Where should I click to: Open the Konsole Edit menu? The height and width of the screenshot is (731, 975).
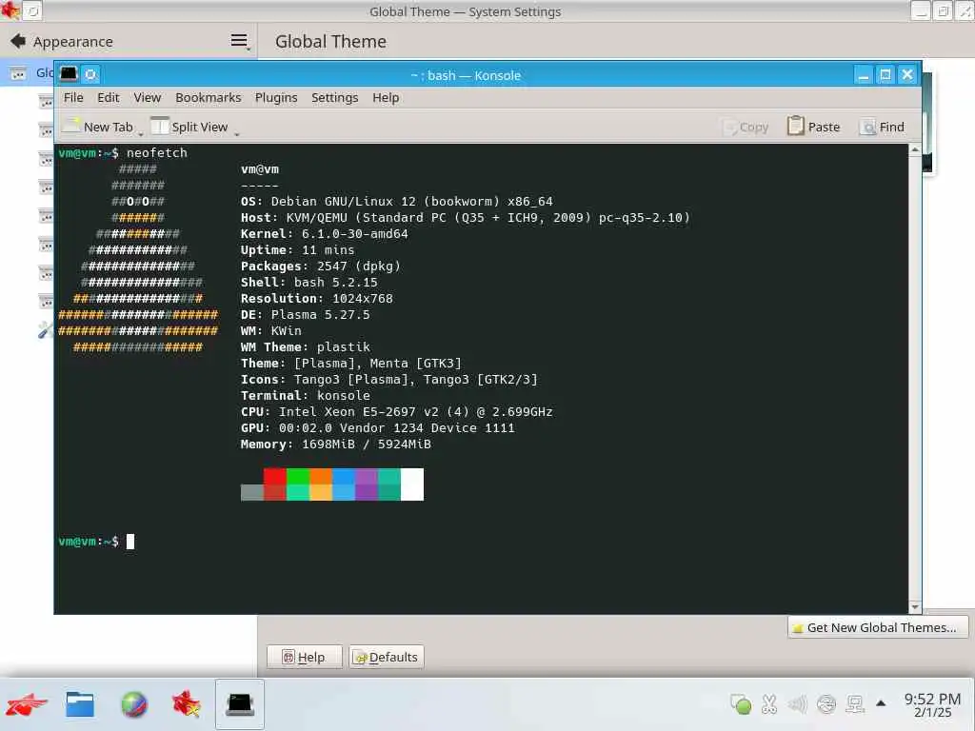tap(109, 98)
